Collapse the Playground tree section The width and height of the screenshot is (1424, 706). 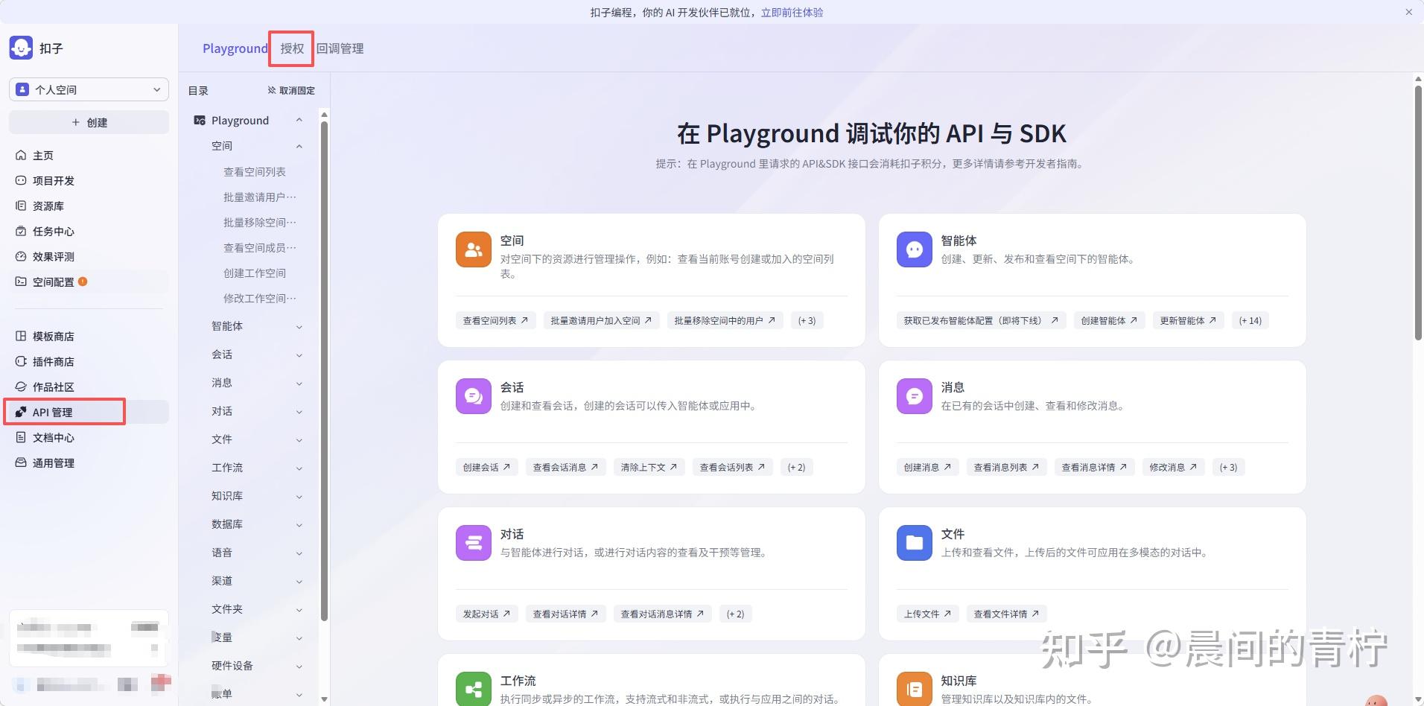(x=299, y=121)
